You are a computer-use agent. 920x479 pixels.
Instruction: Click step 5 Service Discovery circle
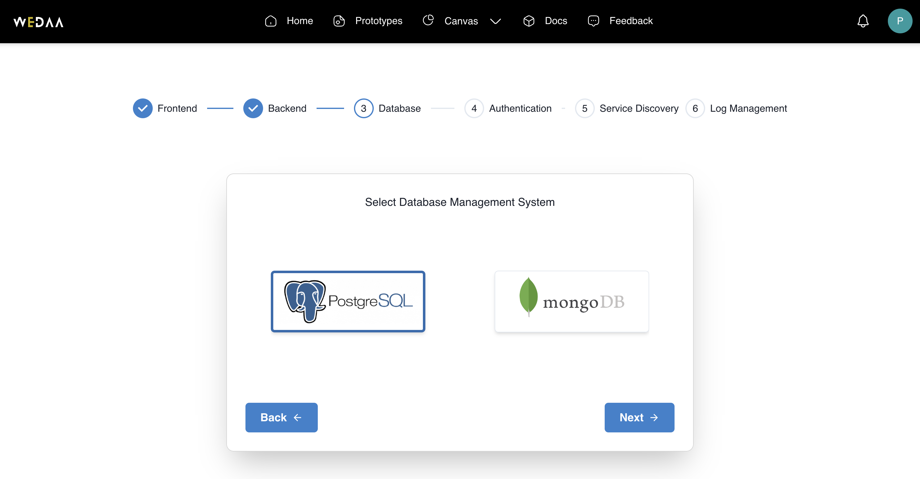(585, 108)
